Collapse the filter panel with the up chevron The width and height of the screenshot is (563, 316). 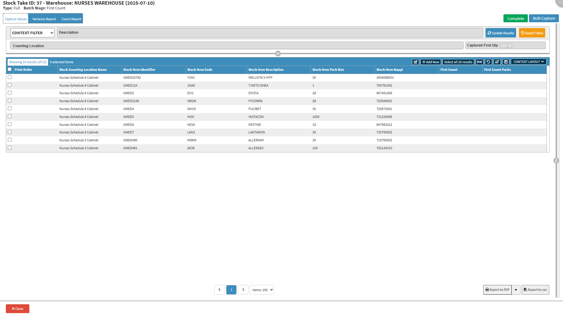(278, 54)
